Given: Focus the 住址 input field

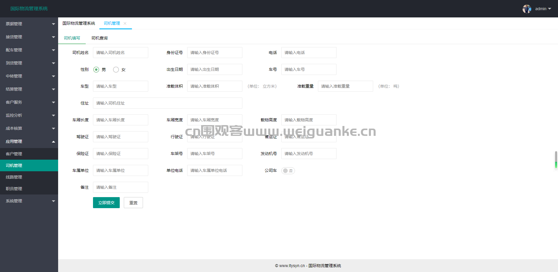Looking at the screenshot, I should click(168, 103).
